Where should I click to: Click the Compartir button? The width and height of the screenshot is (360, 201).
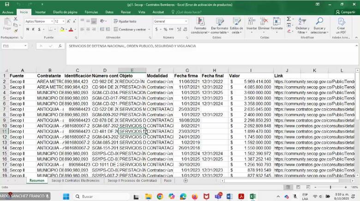coord(345,12)
